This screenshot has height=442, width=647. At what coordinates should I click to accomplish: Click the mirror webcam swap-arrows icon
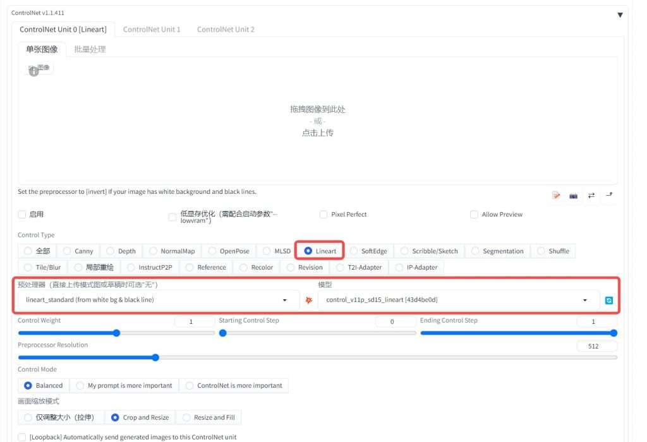[x=591, y=196]
